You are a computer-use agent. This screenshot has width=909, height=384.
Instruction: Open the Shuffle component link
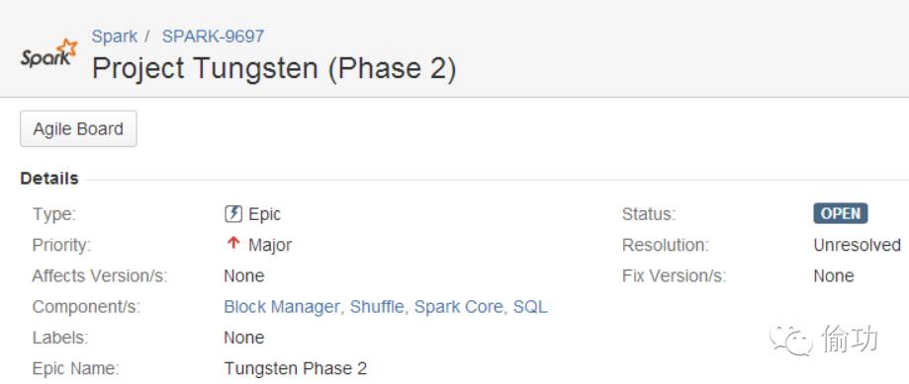click(377, 306)
